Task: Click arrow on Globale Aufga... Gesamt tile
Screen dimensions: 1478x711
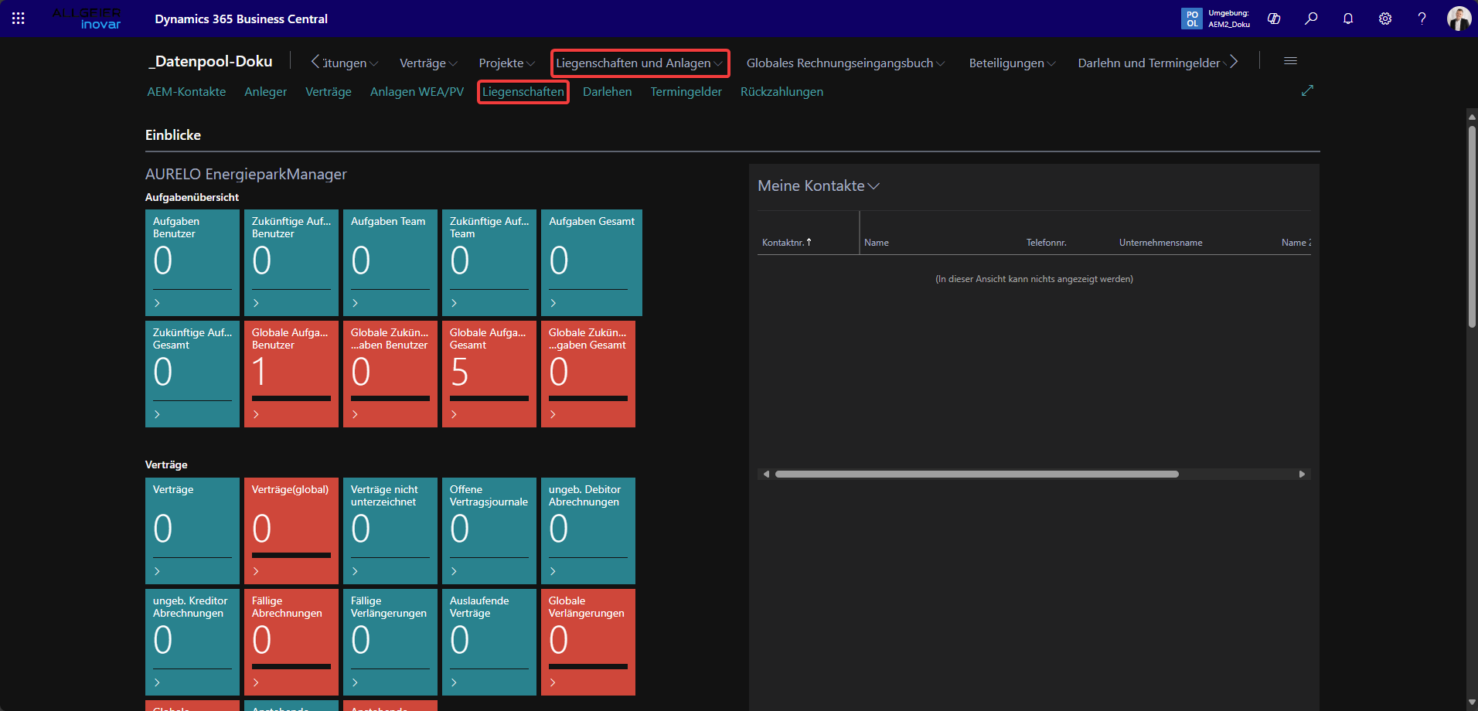Action: [x=454, y=414]
